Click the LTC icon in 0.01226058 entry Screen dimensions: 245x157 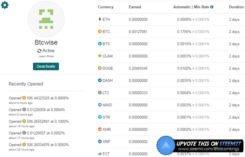[x=24, y=110]
